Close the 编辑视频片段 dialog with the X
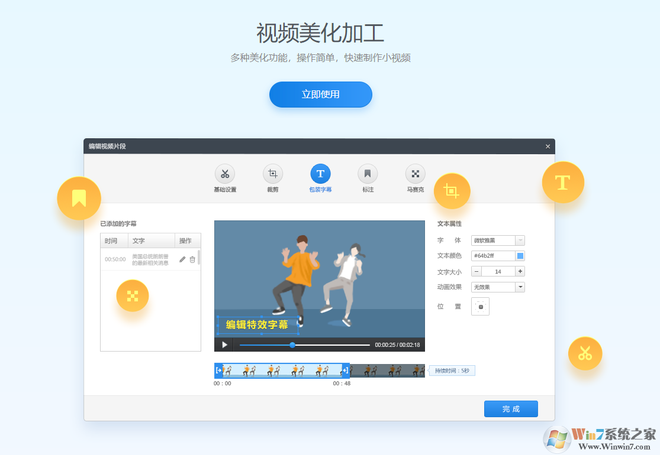This screenshot has width=660, height=455. coord(548,146)
